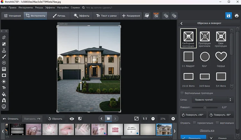This screenshot has width=241, height=140.
Task: Set zoom to 1:1
Action: click(x=145, y=119)
